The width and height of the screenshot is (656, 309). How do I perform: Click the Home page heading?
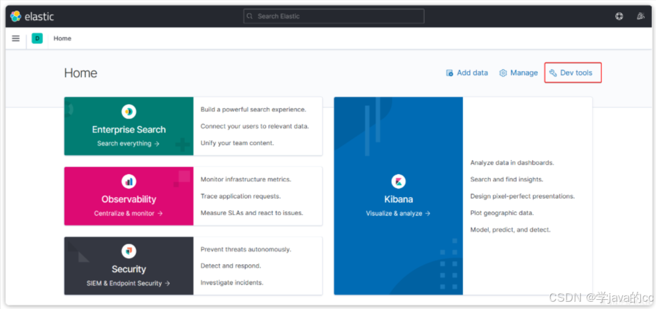tap(81, 73)
